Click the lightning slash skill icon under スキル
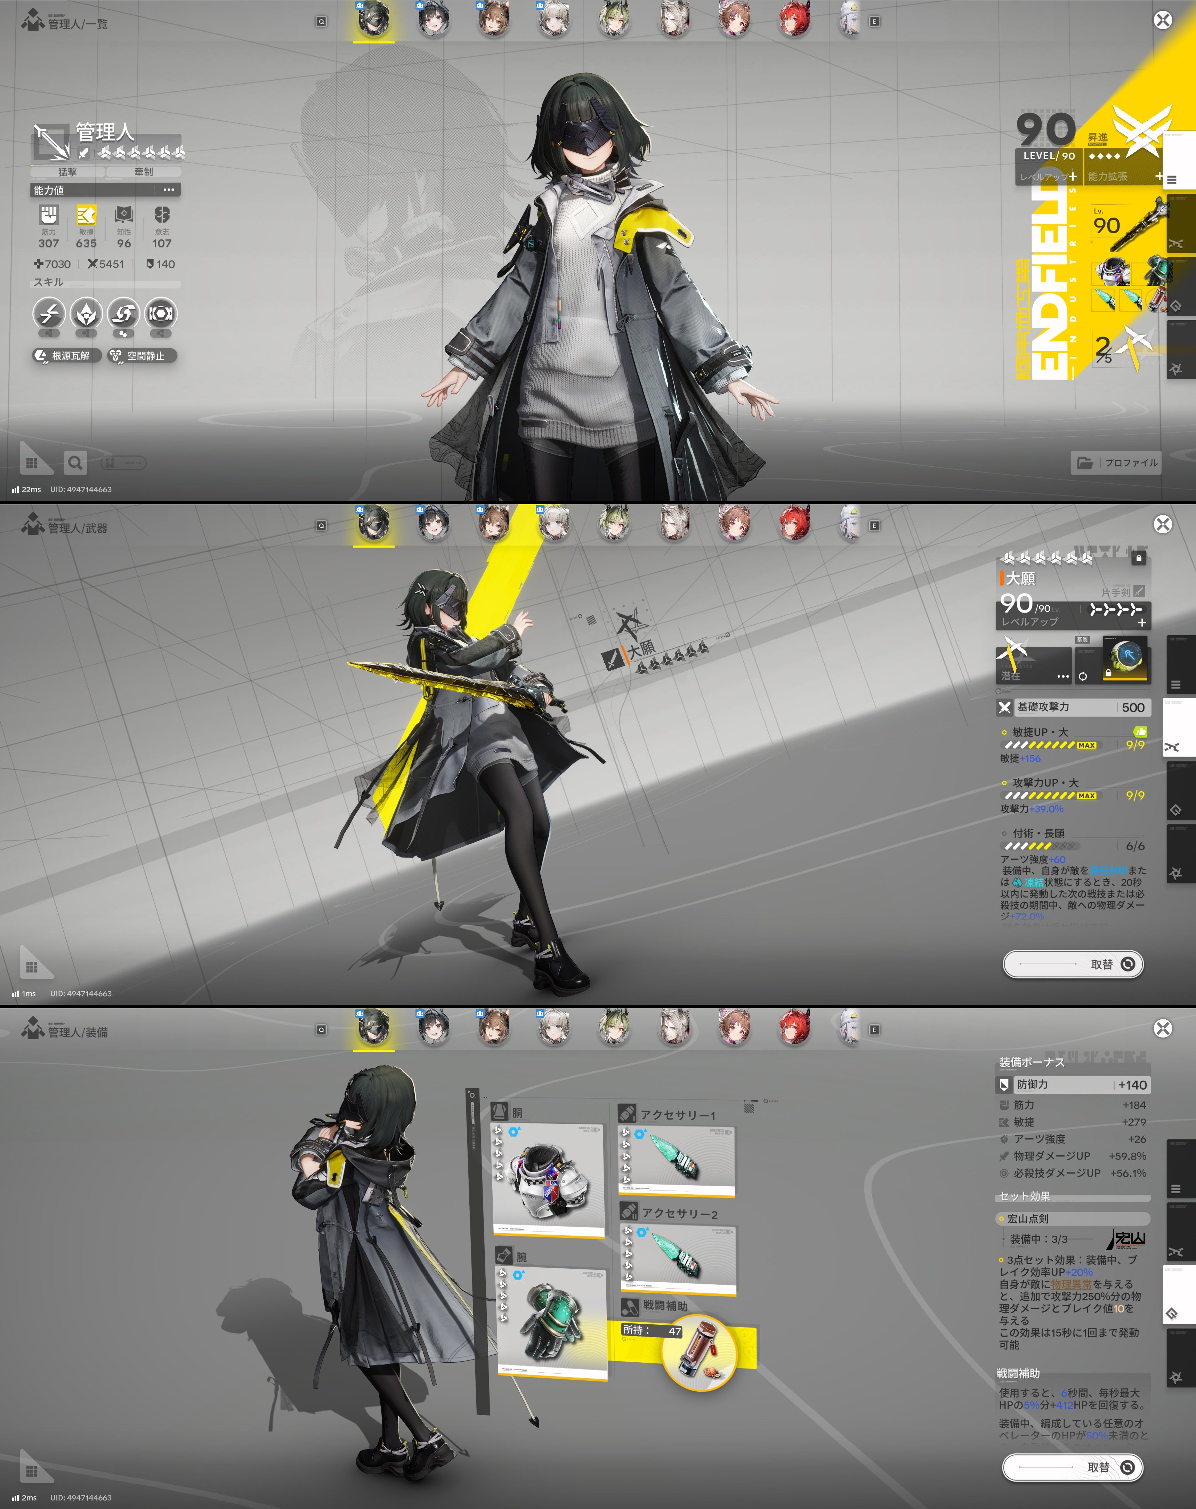The width and height of the screenshot is (1196, 1509). tap(49, 314)
